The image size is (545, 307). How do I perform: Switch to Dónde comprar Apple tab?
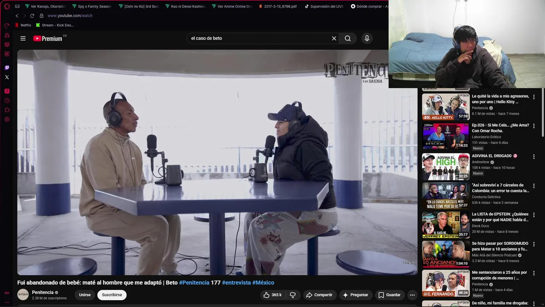tap(369, 6)
